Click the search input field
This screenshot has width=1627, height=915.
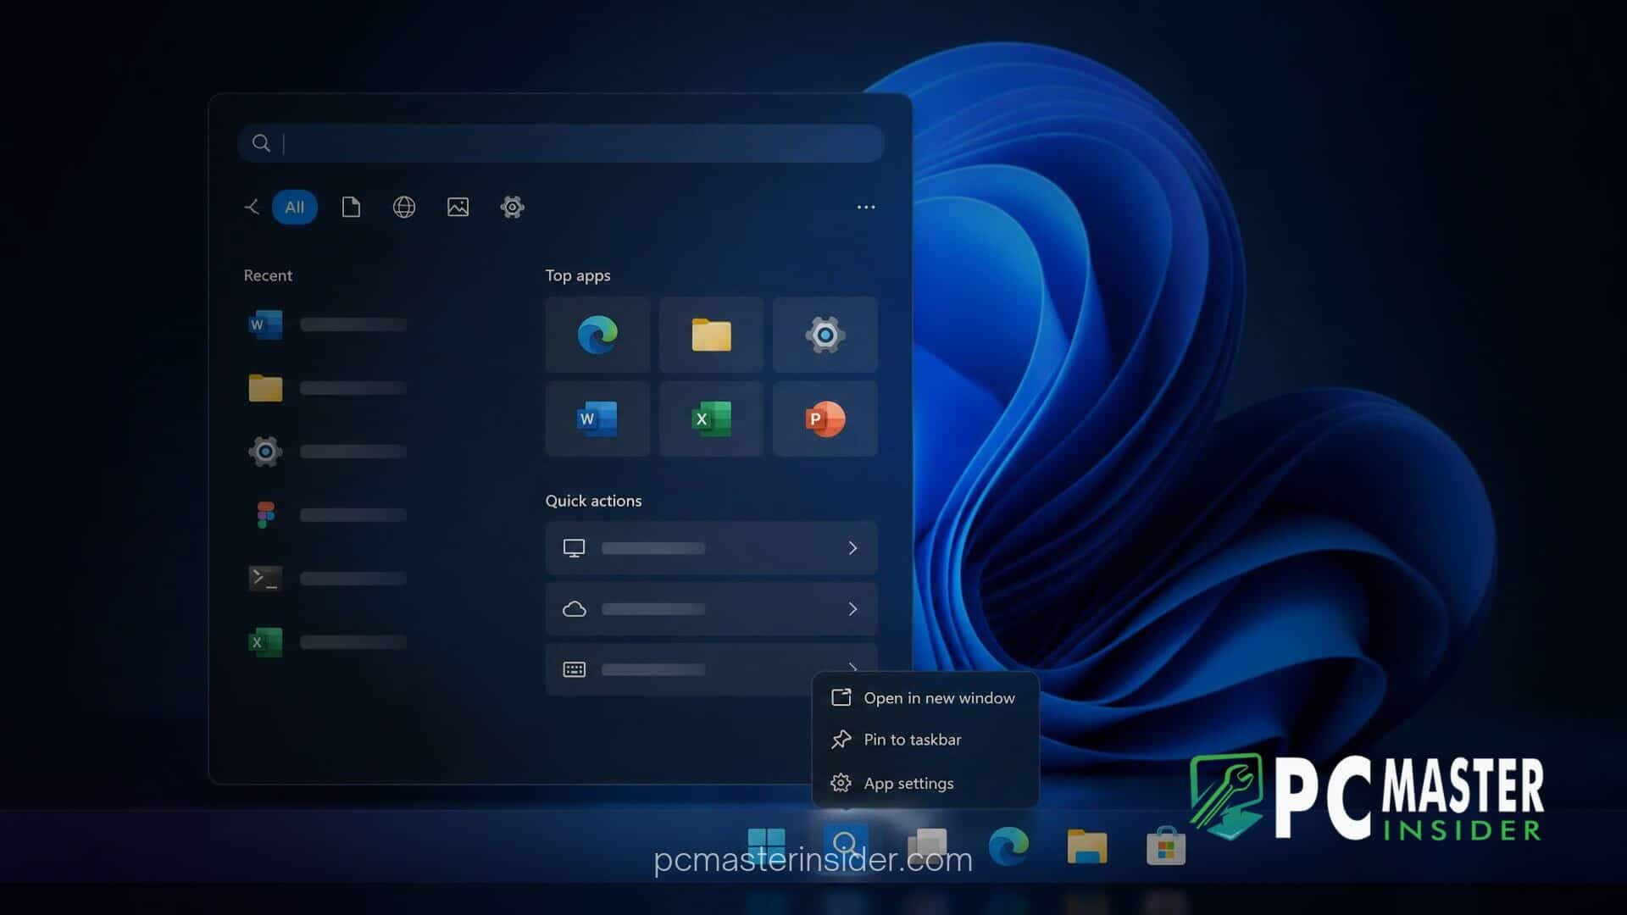[x=561, y=143]
